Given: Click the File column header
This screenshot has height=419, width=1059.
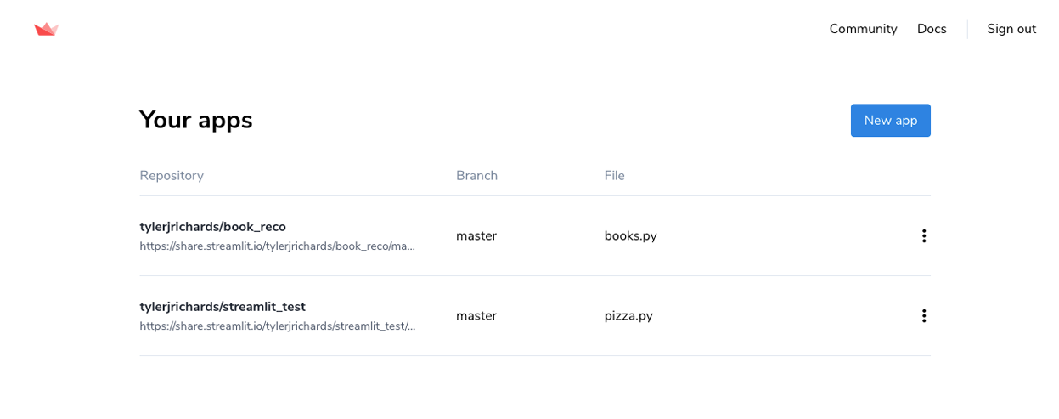Looking at the screenshot, I should pyautogui.click(x=614, y=176).
